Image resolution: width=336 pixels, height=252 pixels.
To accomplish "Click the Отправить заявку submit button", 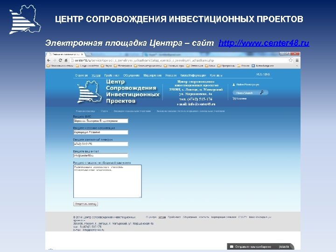I will 85,204.
